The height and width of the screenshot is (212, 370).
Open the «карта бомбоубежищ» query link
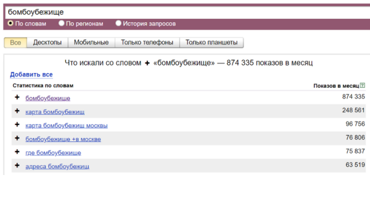coord(55,112)
